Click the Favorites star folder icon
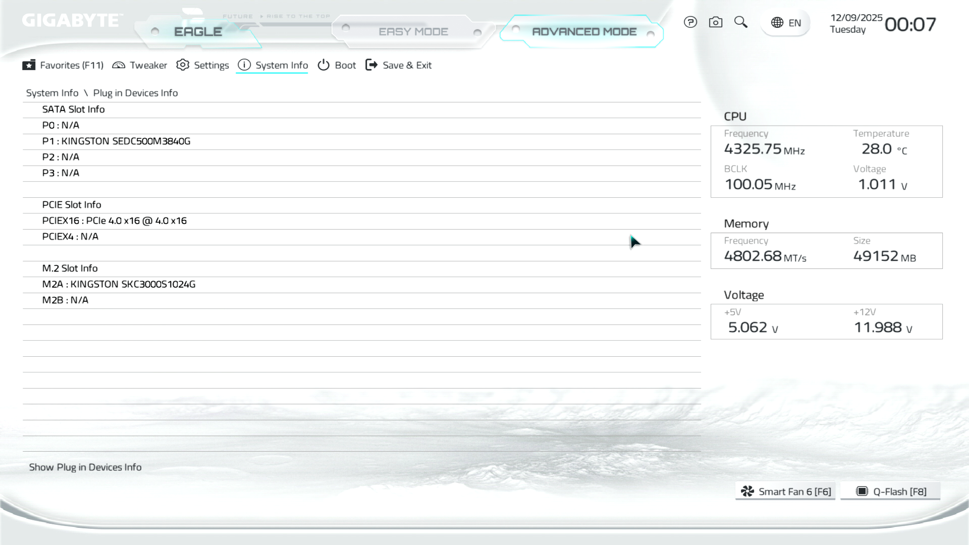 pyautogui.click(x=29, y=65)
